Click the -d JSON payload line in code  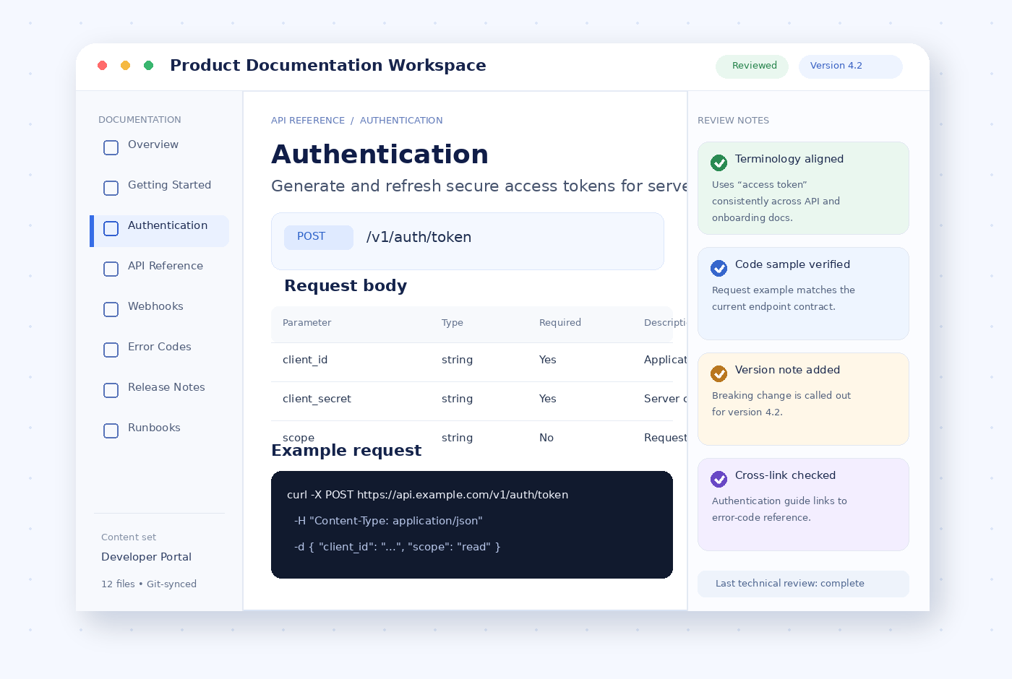(398, 547)
